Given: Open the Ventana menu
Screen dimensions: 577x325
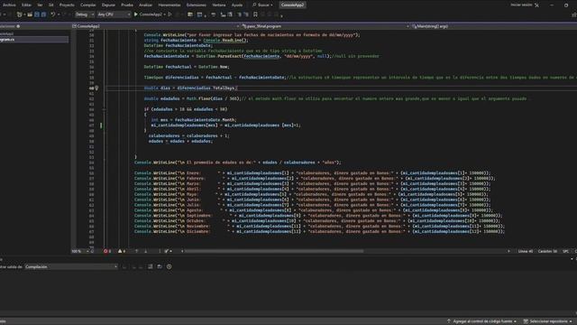Looking at the screenshot, I should coord(219,5).
